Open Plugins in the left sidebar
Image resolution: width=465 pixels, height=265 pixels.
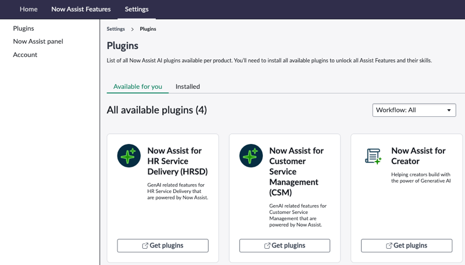point(23,28)
